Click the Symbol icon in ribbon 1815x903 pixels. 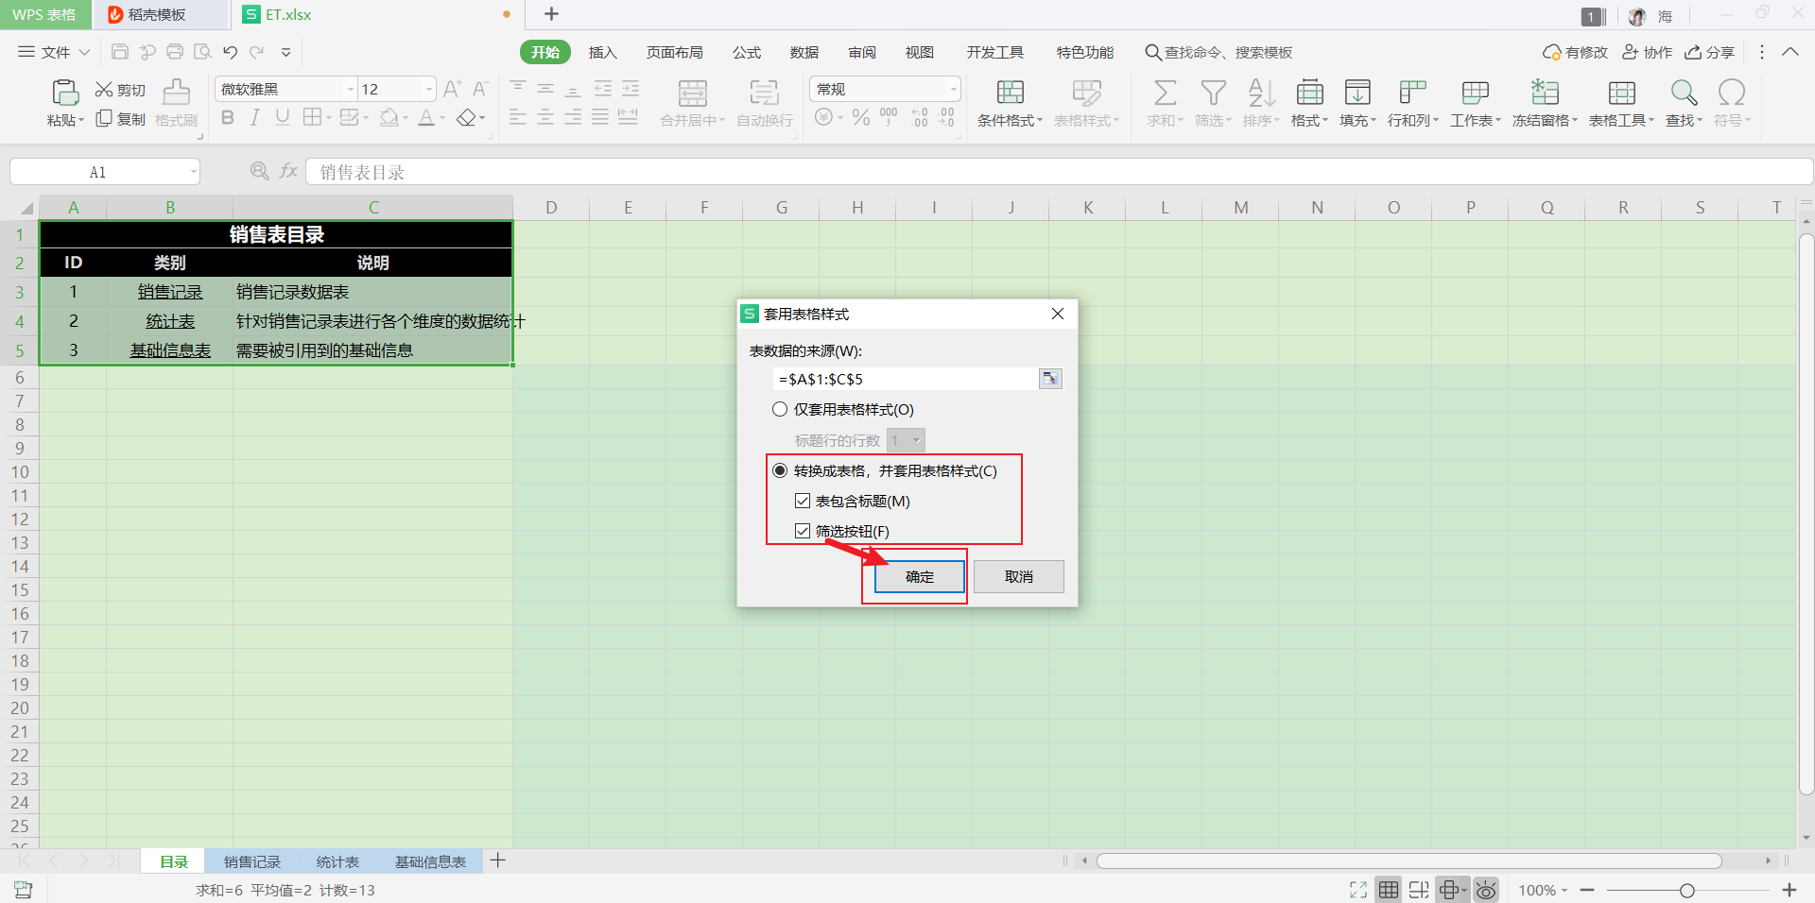coord(1732,93)
